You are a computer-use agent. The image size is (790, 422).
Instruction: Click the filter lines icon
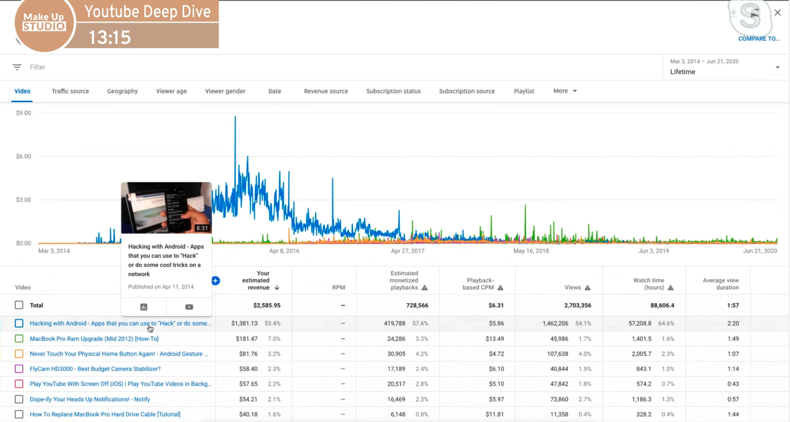tap(17, 67)
